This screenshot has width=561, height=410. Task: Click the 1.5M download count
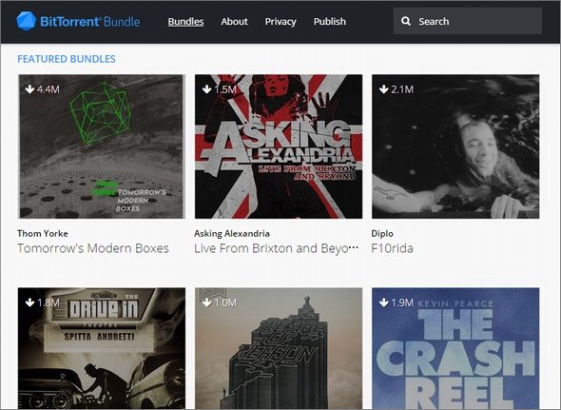225,89
